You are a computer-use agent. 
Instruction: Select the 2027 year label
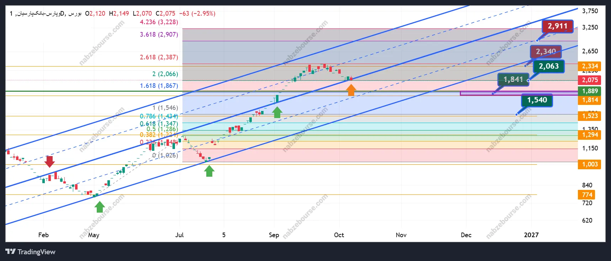(x=531, y=235)
